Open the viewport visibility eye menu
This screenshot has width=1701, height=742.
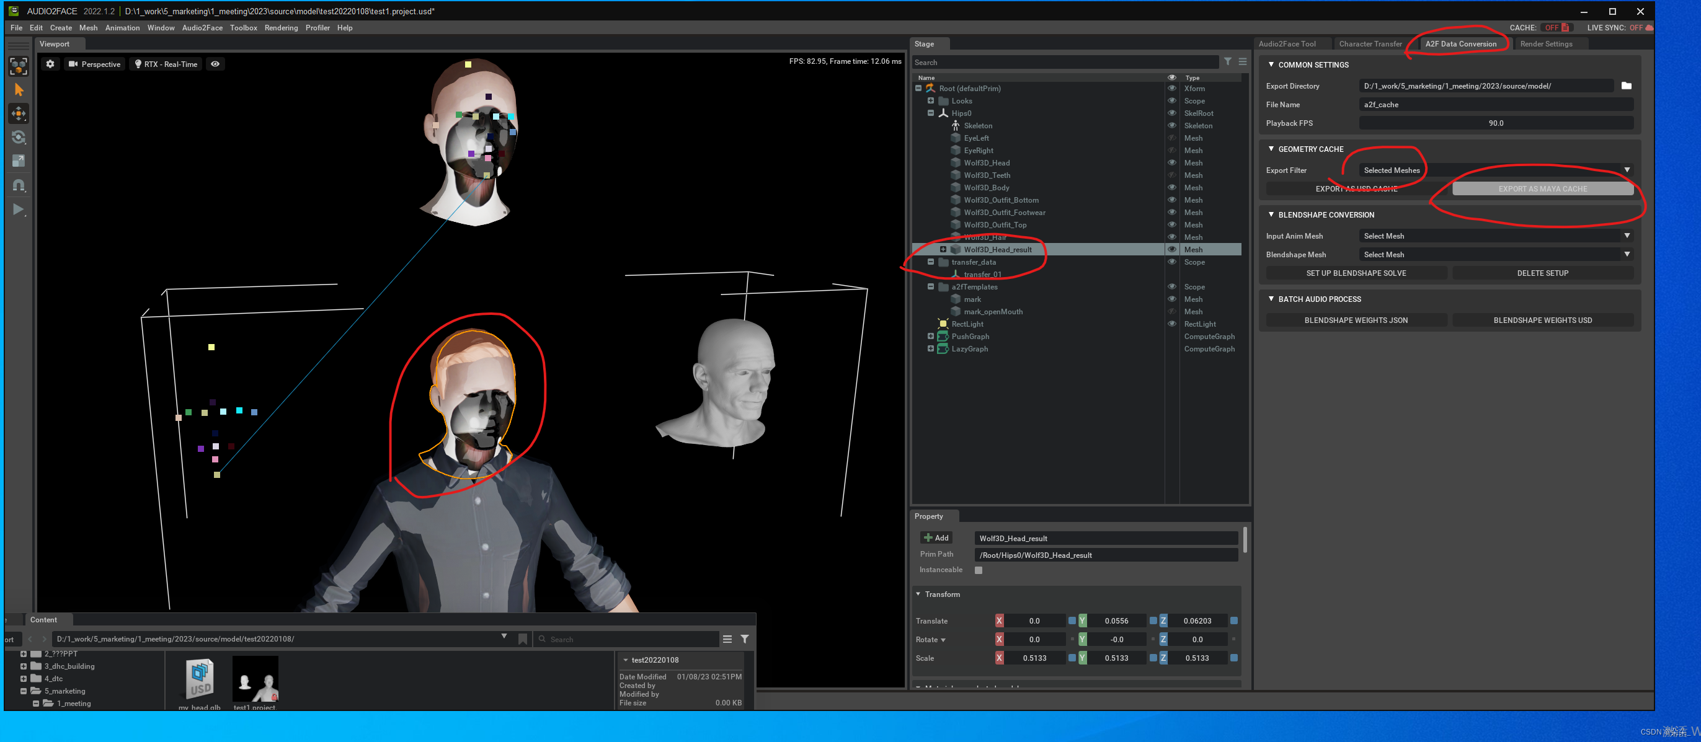coord(215,64)
